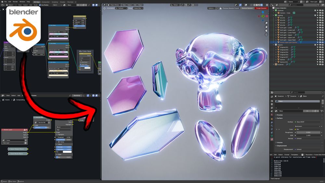325x183 pixels.
Task: Uncheck the Cameras collection exclude checkbox
Action: click(315, 10)
